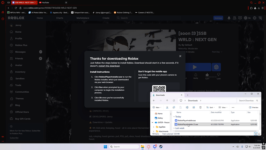The height and width of the screenshot is (150, 266).
Task: Click the restart the download link
Action: 109,66
